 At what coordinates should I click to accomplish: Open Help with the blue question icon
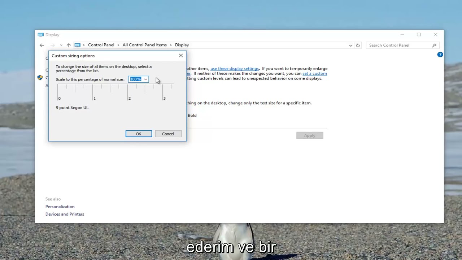(440, 55)
